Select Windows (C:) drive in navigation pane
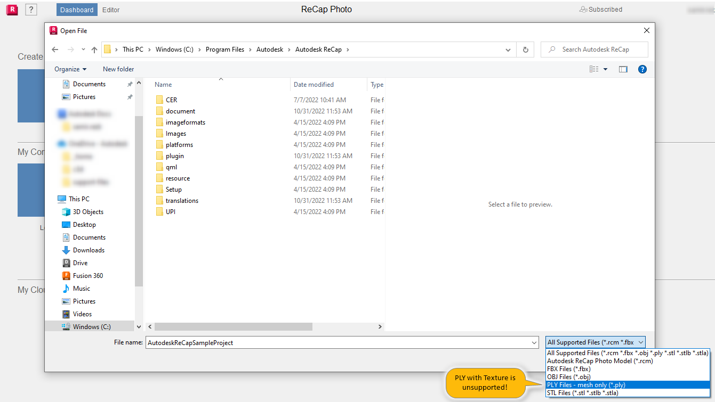 (87, 327)
